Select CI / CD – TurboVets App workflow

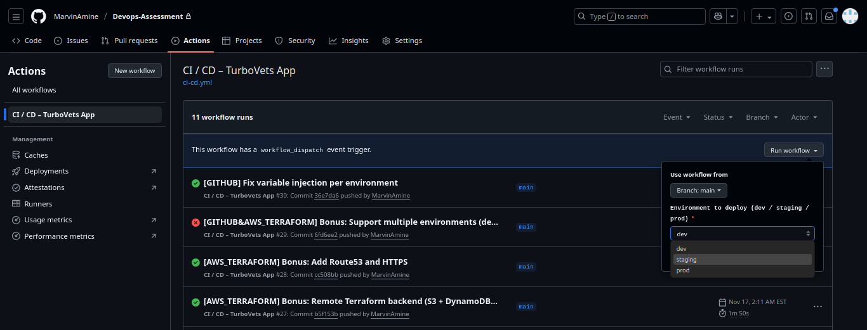84,115
